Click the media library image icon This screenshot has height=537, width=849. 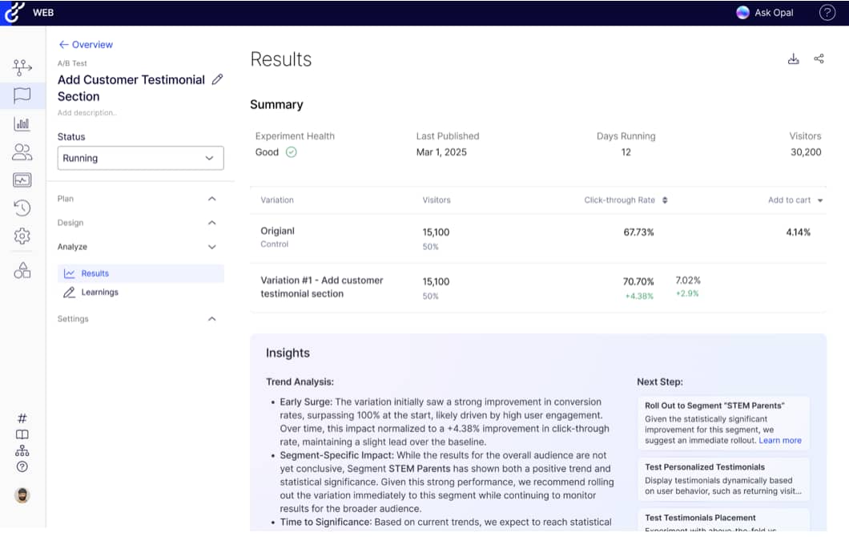point(22,180)
